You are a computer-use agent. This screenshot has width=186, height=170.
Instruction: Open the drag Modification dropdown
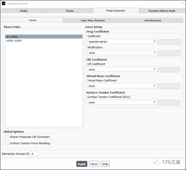pos(122,53)
